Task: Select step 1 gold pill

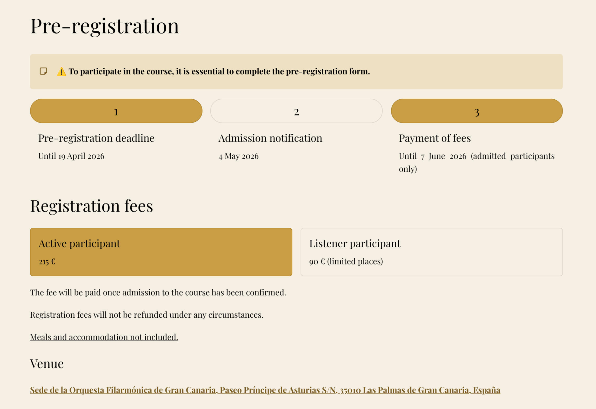Action: pos(116,111)
